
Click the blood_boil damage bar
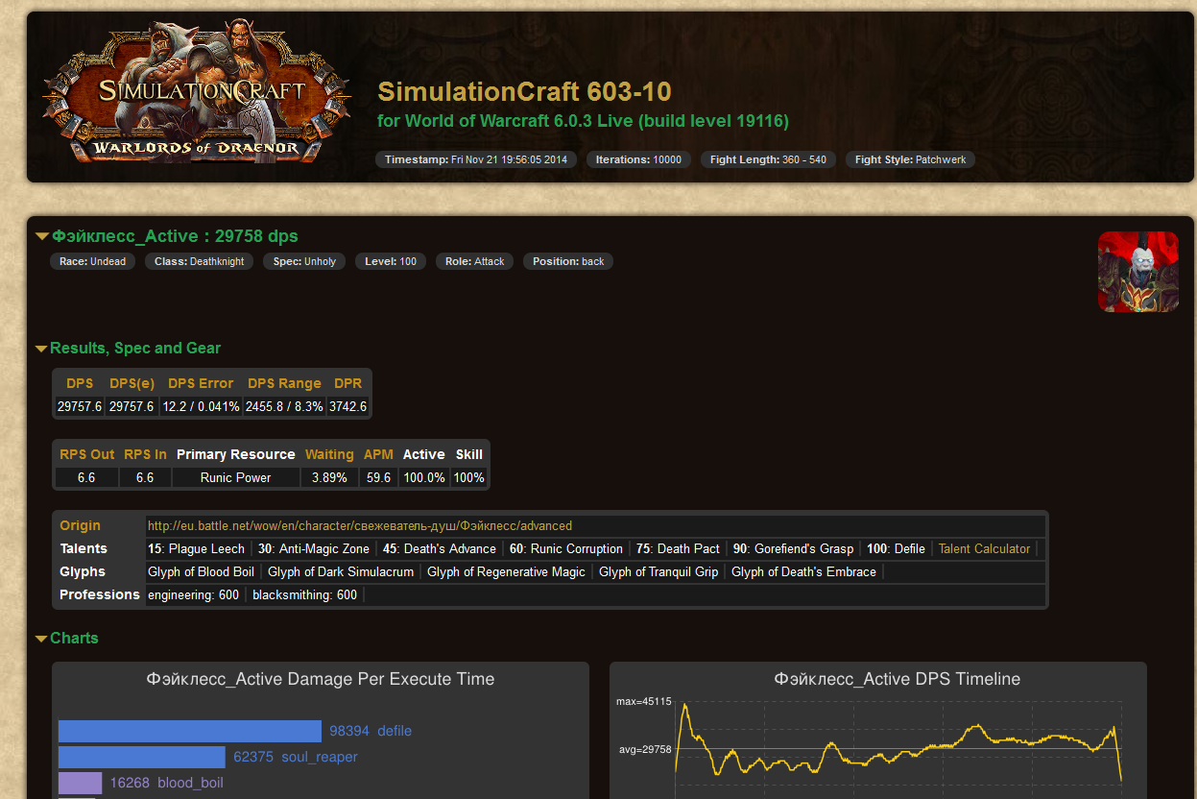point(80,783)
